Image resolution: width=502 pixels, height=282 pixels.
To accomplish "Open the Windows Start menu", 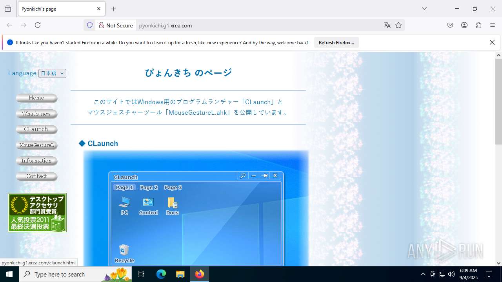I will pos(9,274).
